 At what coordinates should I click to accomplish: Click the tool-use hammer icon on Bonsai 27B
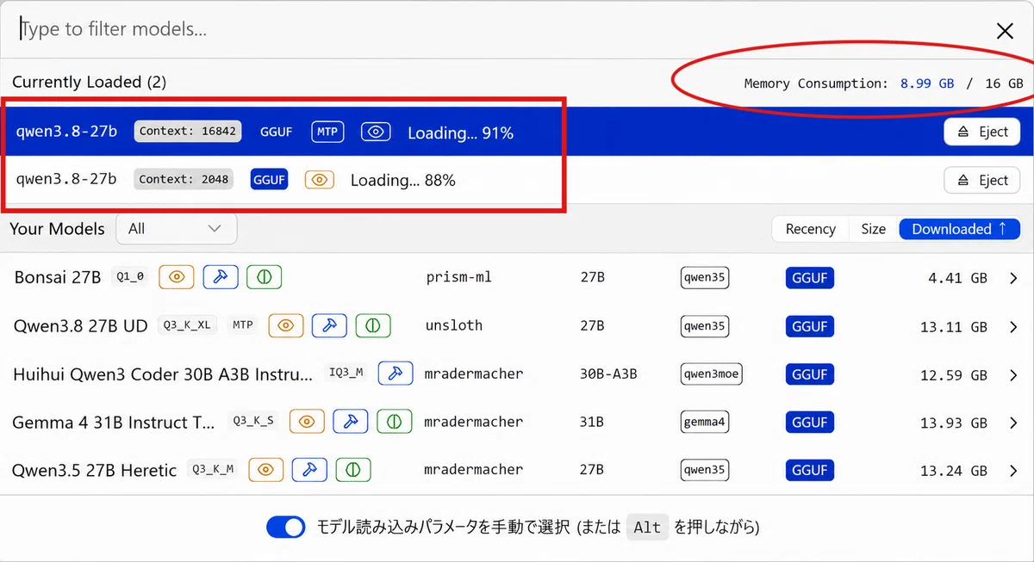[221, 277]
